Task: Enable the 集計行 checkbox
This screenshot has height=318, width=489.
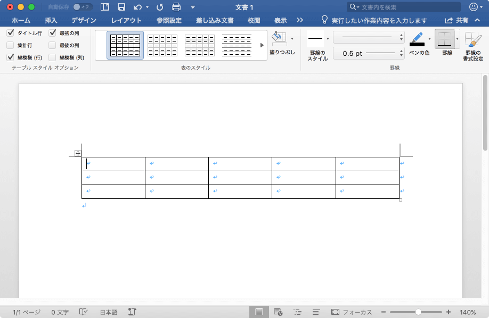Action: tap(10, 45)
